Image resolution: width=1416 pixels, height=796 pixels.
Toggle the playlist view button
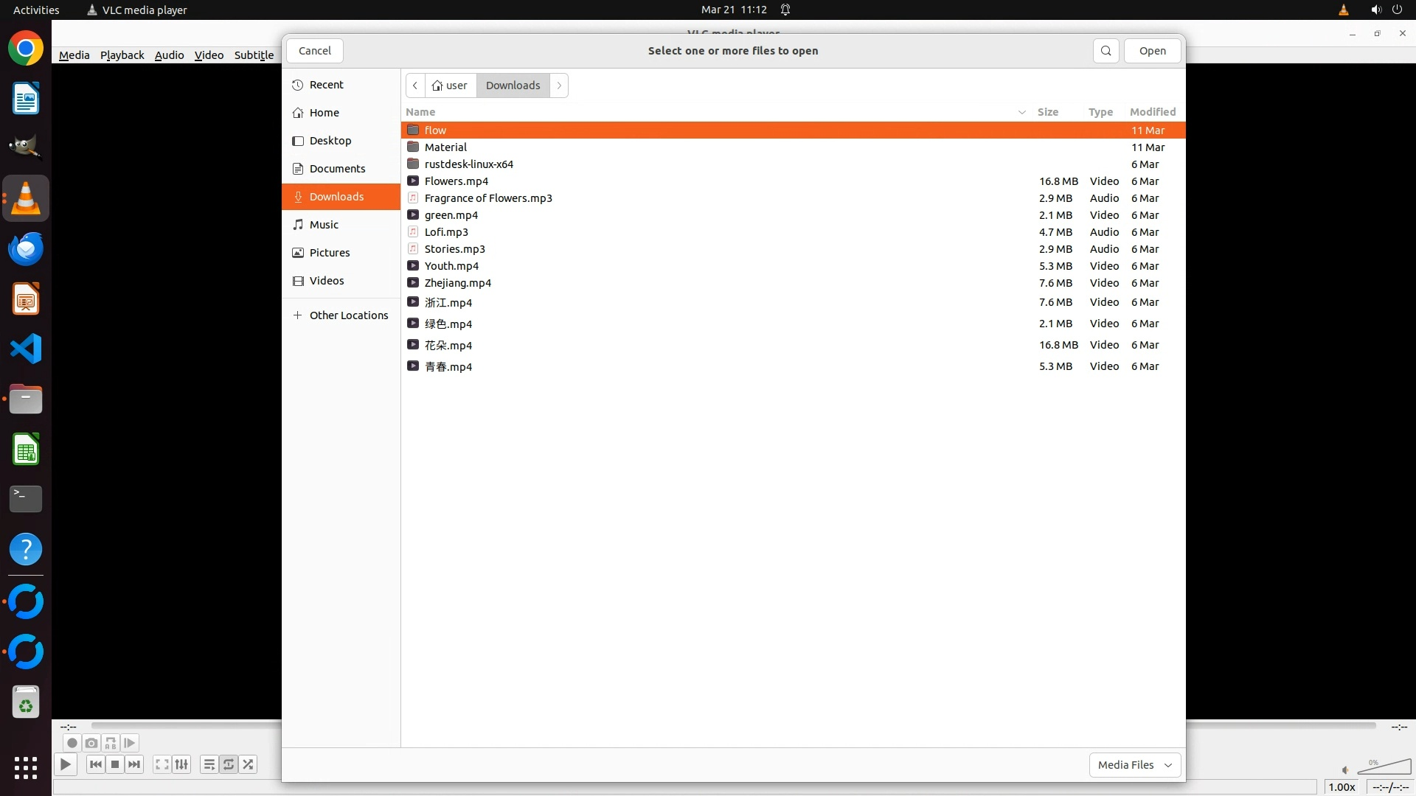tap(209, 764)
